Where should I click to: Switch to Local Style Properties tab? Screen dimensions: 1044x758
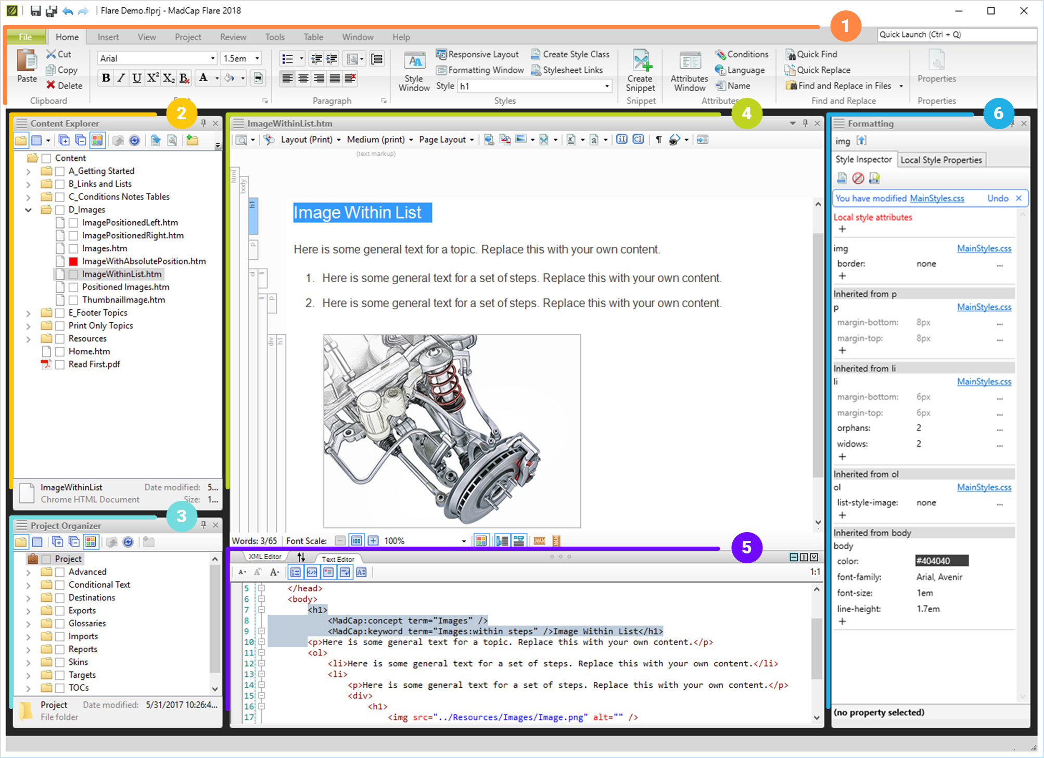[940, 160]
